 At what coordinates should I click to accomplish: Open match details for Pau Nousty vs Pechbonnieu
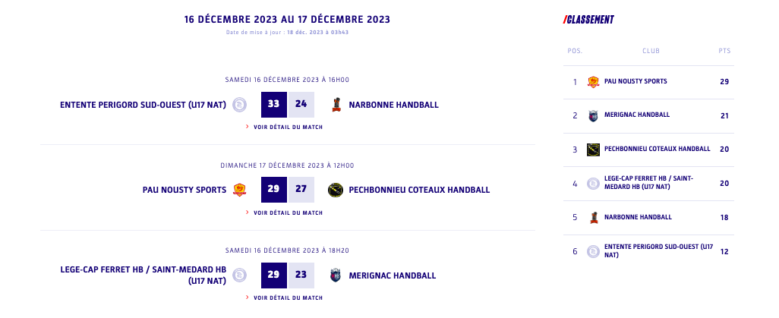pos(288,213)
